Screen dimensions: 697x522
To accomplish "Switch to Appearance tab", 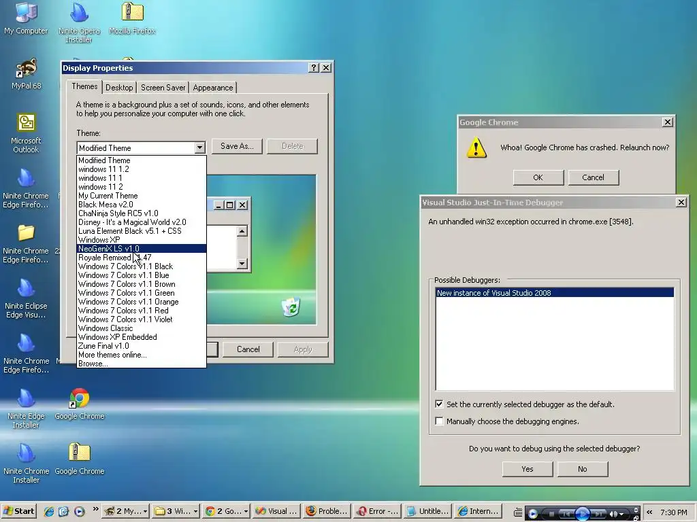I will tap(213, 88).
